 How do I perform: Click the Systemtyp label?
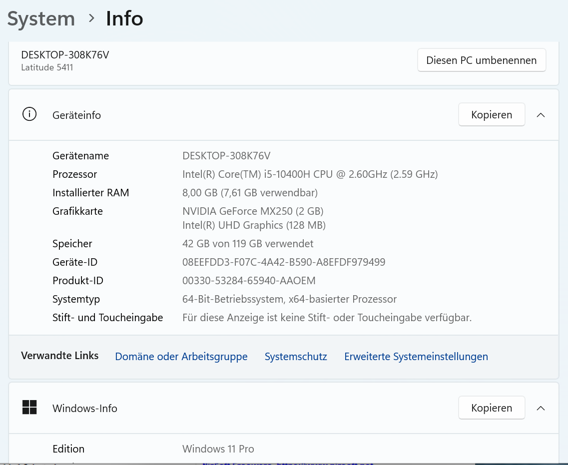[76, 299]
